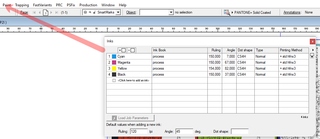Open the Production menu
The width and height of the screenshot is (320, 139).
pos(88,5)
